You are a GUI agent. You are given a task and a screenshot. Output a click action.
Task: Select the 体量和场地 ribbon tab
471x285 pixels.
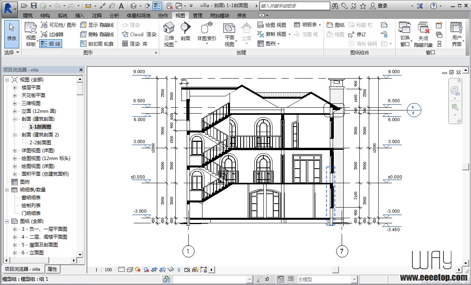pyautogui.click(x=138, y=15)
